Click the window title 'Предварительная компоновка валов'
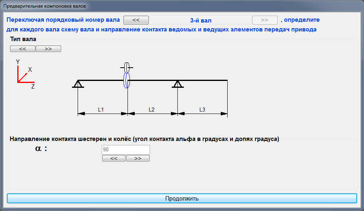The image size is (364, 211). tap(45, 6)
